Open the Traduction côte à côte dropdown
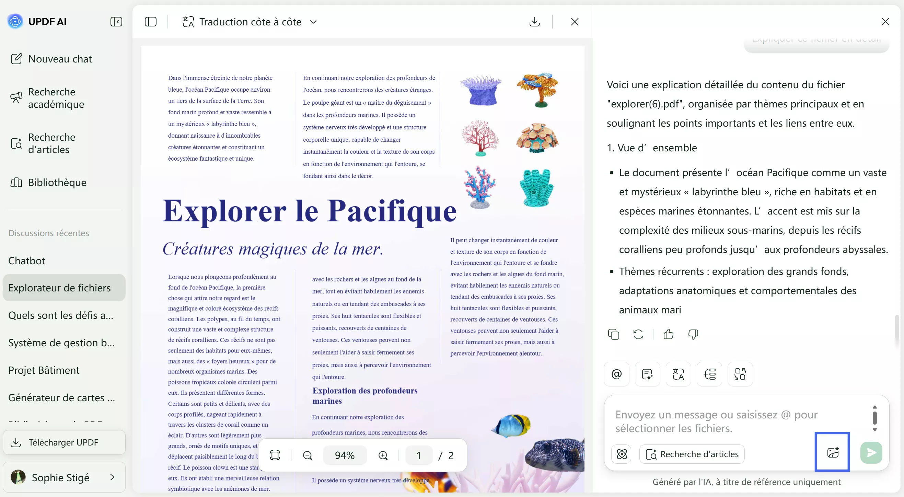The height and width of the screenshot is (497, 904). pyautogui.click(x=250, y=22)
